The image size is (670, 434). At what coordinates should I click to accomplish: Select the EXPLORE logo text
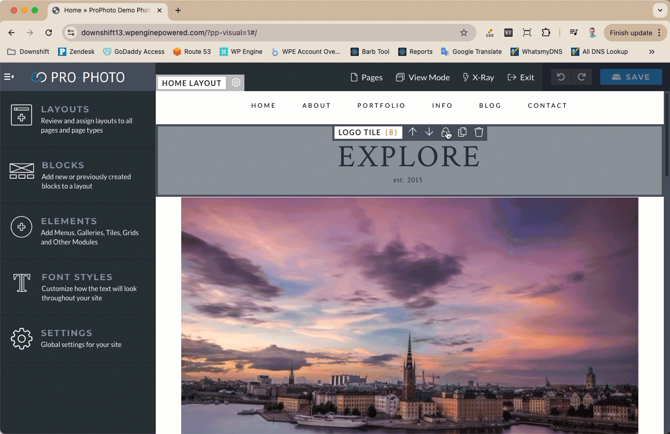click(409, 156)
